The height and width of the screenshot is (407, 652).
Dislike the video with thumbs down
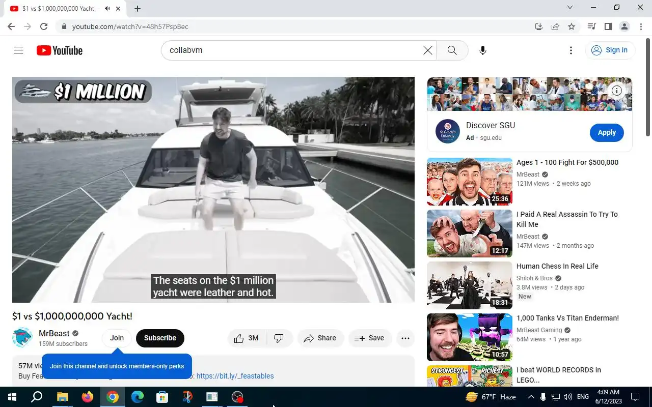pyautogui.click(x=279, y=338)
